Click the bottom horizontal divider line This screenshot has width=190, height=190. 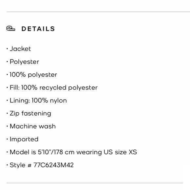point(95,183)
